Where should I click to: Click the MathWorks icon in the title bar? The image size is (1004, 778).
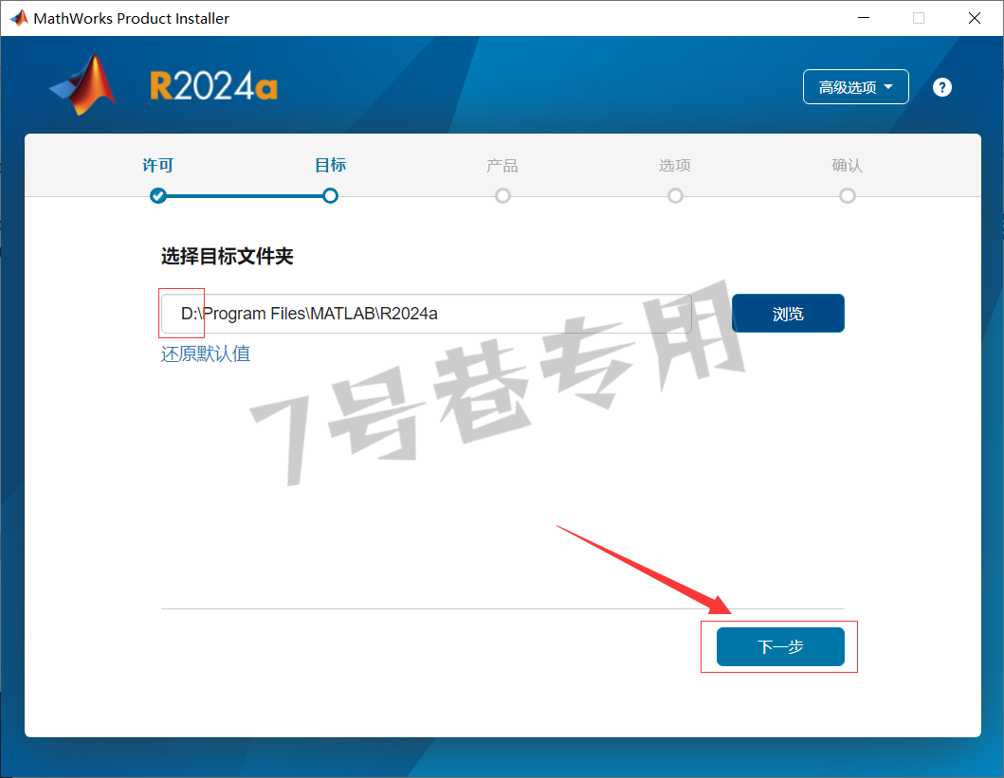19,18
